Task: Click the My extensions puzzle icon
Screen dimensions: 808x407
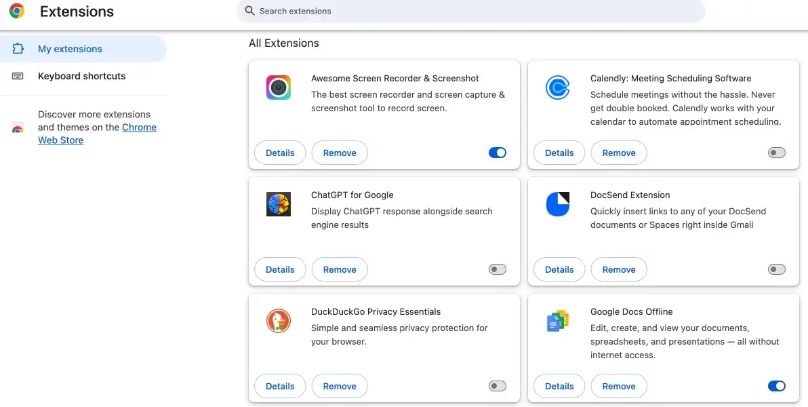Action: pyautogui.click(x=18, y=49)
